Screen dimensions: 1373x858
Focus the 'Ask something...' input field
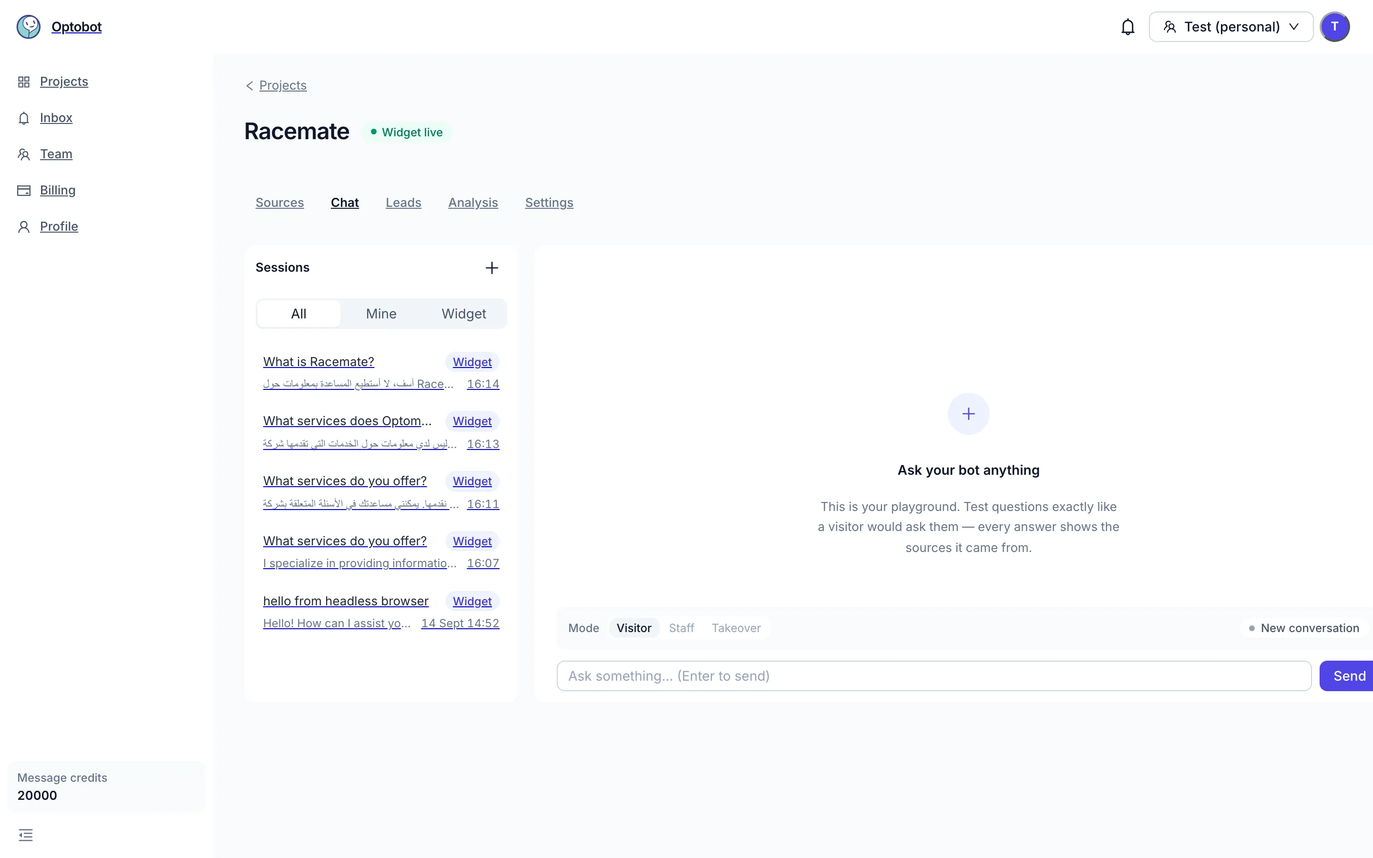point(934,676)
